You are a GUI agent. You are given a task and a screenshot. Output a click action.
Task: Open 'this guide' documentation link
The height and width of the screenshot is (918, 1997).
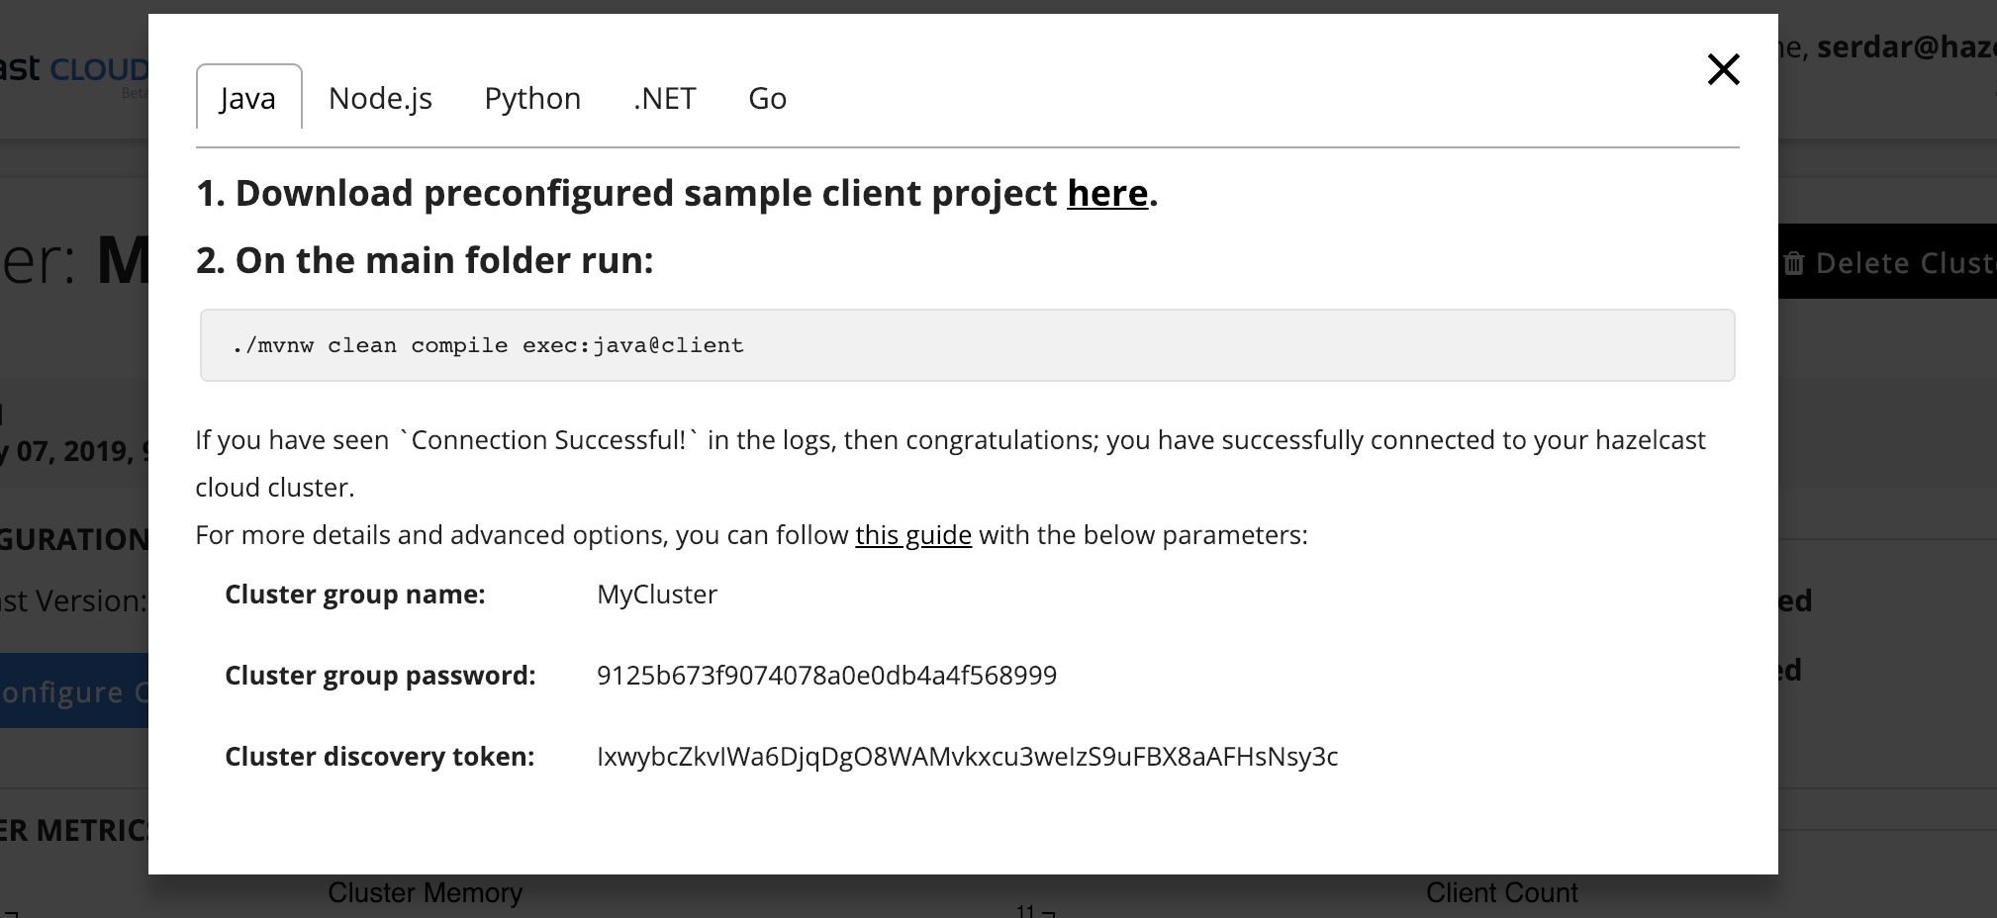click(913, 535)
